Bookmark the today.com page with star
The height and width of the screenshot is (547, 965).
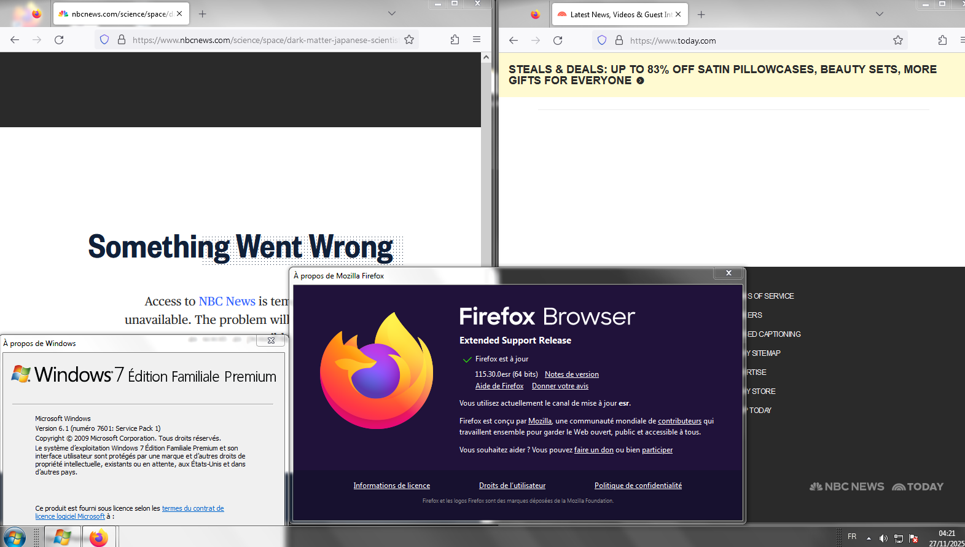898,41
